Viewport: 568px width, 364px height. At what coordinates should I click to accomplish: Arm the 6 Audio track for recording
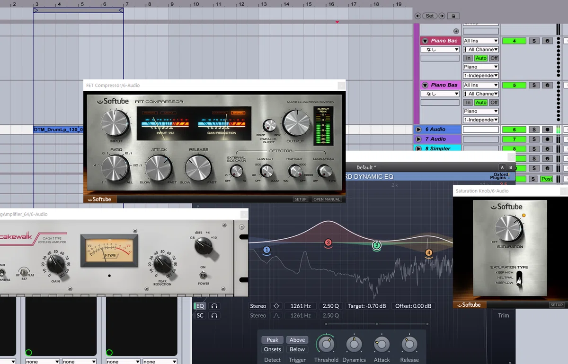(x=548, y=130)
